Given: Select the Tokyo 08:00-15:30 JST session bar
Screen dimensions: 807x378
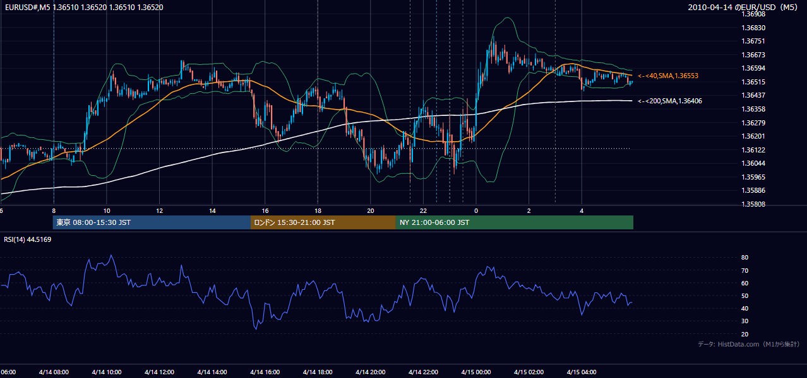Looking at the screenshot, I should [152, 222].
